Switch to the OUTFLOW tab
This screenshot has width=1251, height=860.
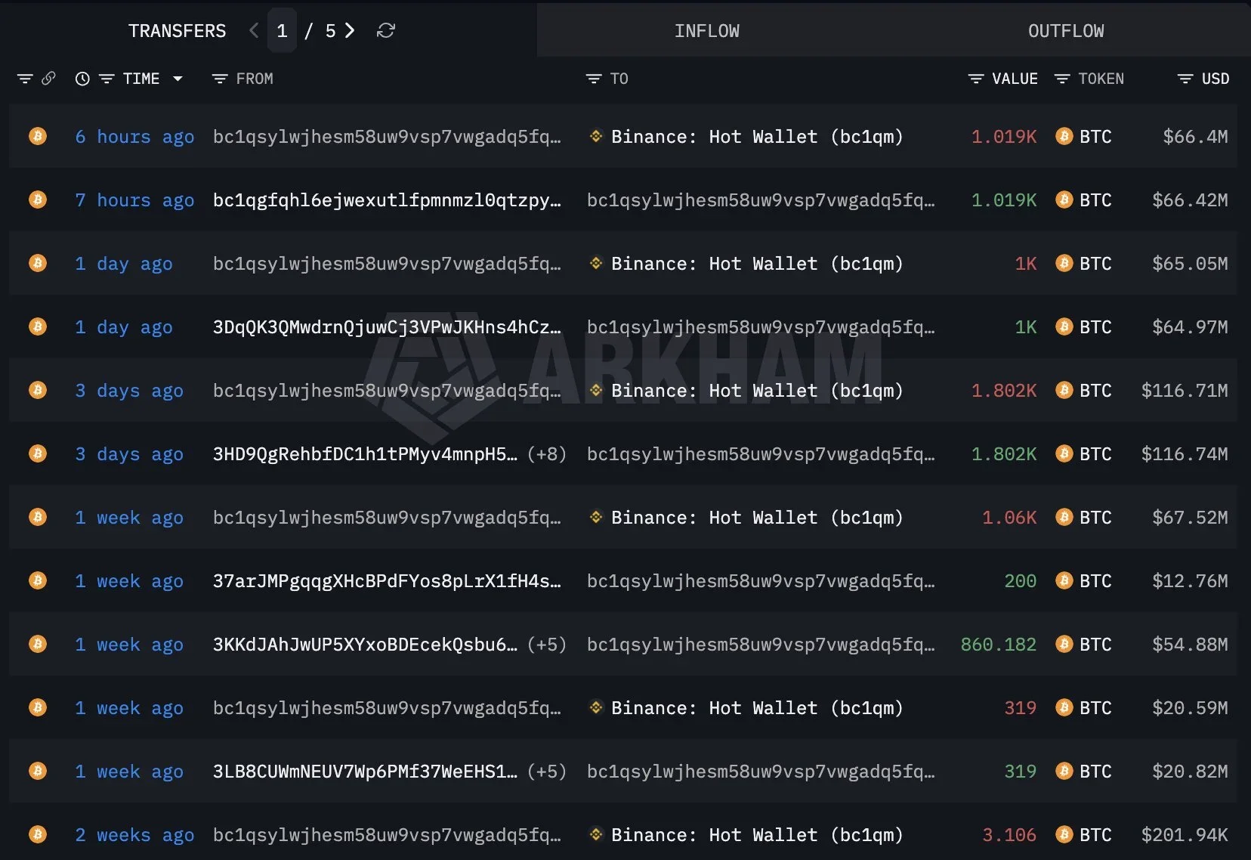click(1065, 30)
